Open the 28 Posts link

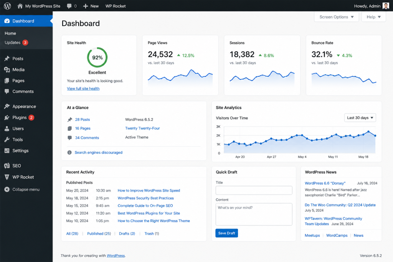(83, 119)
